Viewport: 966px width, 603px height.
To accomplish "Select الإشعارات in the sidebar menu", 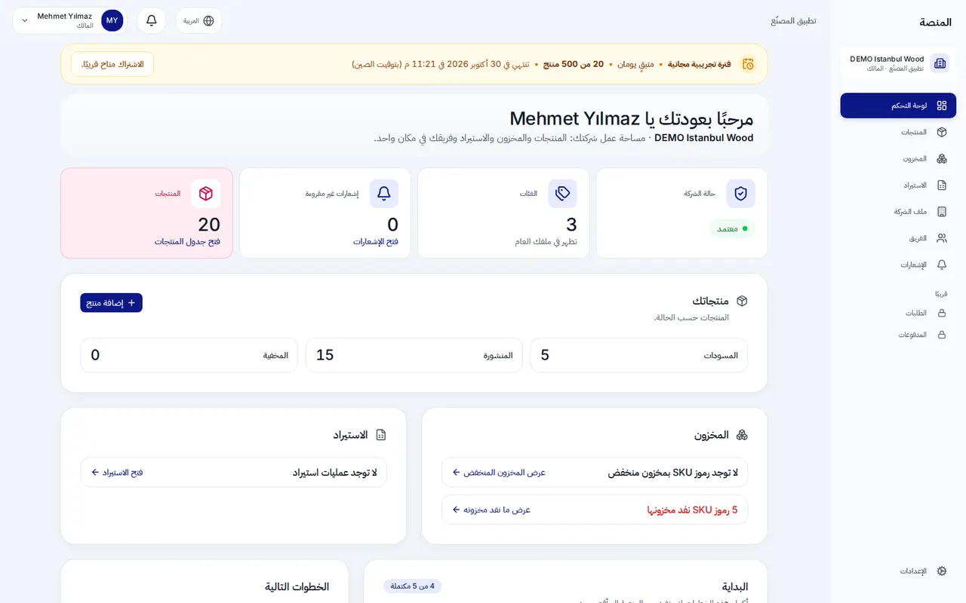I will coord(898,265).
